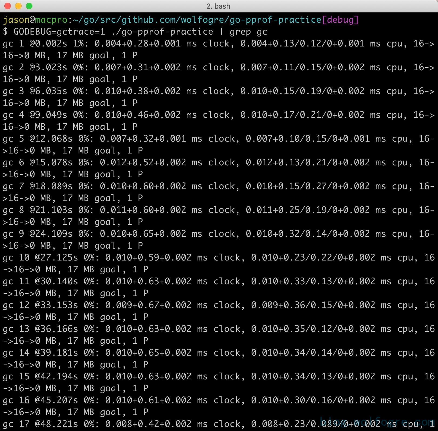Viewport: 438px width, 431px height.
Task: Click the @15.078s timestamp on the gc 6 line
Action: [x=51, y=162]
